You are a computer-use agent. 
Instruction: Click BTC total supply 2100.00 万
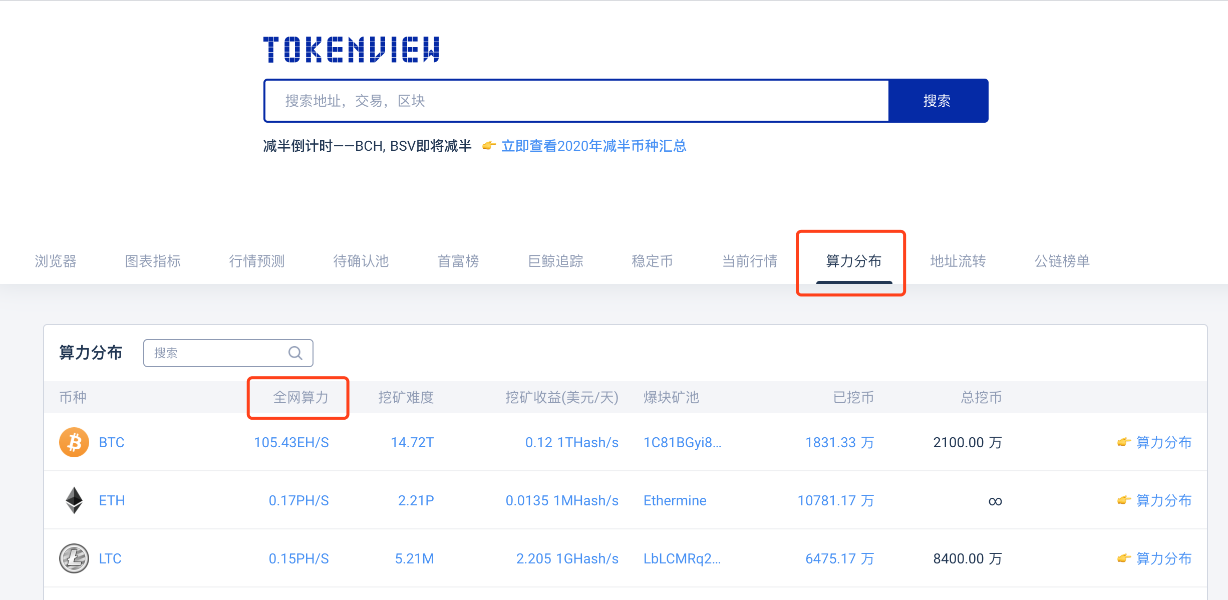(x=968, y=442)
